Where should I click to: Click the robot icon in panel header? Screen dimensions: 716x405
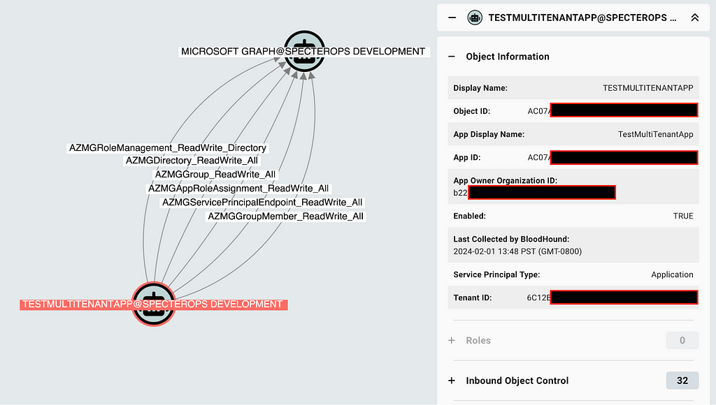coord(475,17)
